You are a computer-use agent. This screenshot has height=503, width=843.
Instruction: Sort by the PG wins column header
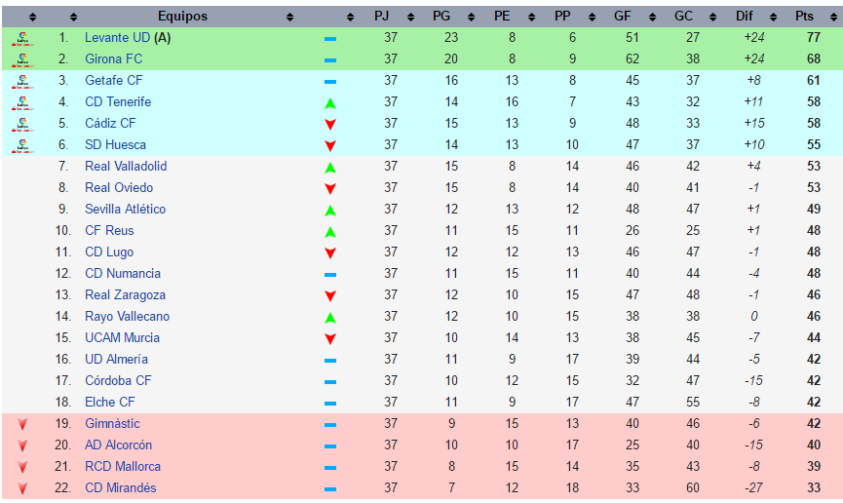click(x=443, y=17)
